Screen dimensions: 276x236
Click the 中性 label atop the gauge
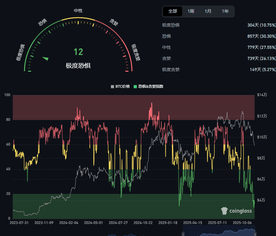tap(78, 11)
